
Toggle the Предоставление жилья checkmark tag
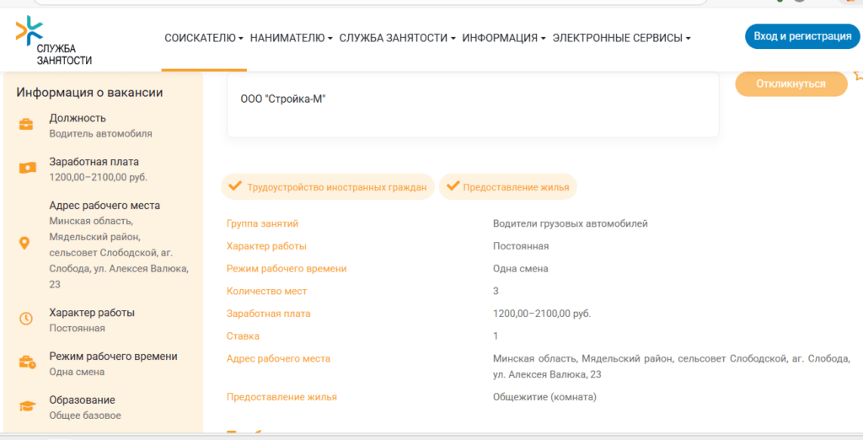(x=508, y=187)
